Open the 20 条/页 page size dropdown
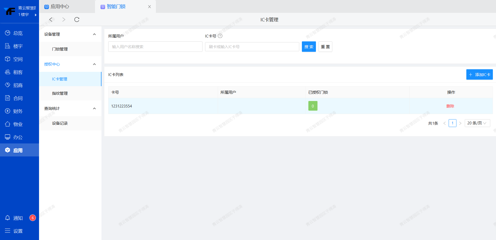The height and width of the screenshot is (240, 496). 477,123
